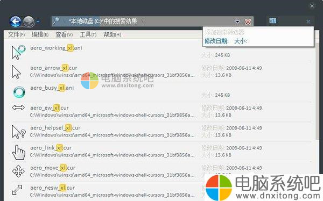323x201 pixels.
Task: Click the folder path under aero_move_xl.cur
Action: [113, 175]
